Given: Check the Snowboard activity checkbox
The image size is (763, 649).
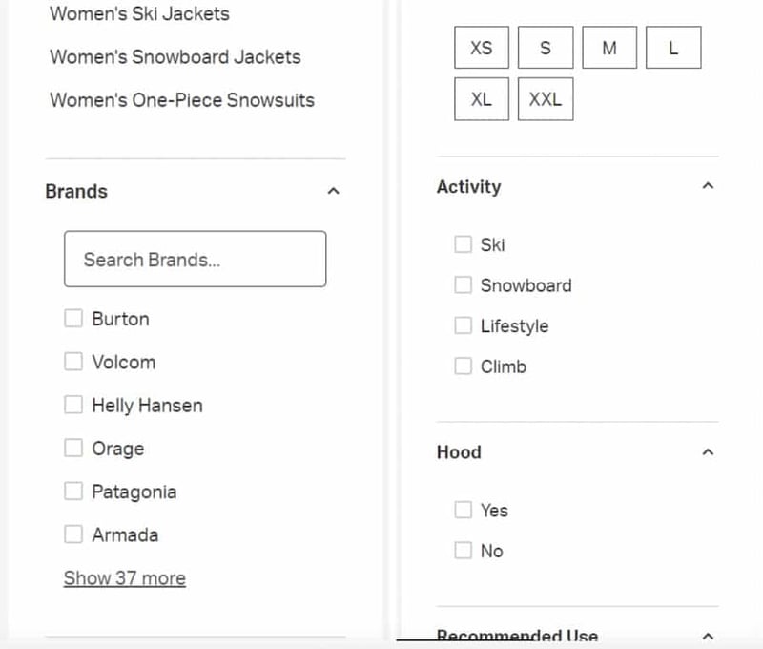Looking at the screenshot, I should [x=464, y=284].
